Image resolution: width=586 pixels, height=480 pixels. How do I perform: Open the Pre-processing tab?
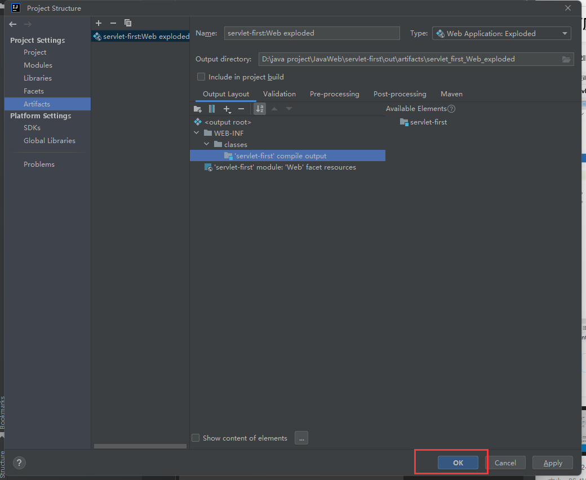(334, 94)
